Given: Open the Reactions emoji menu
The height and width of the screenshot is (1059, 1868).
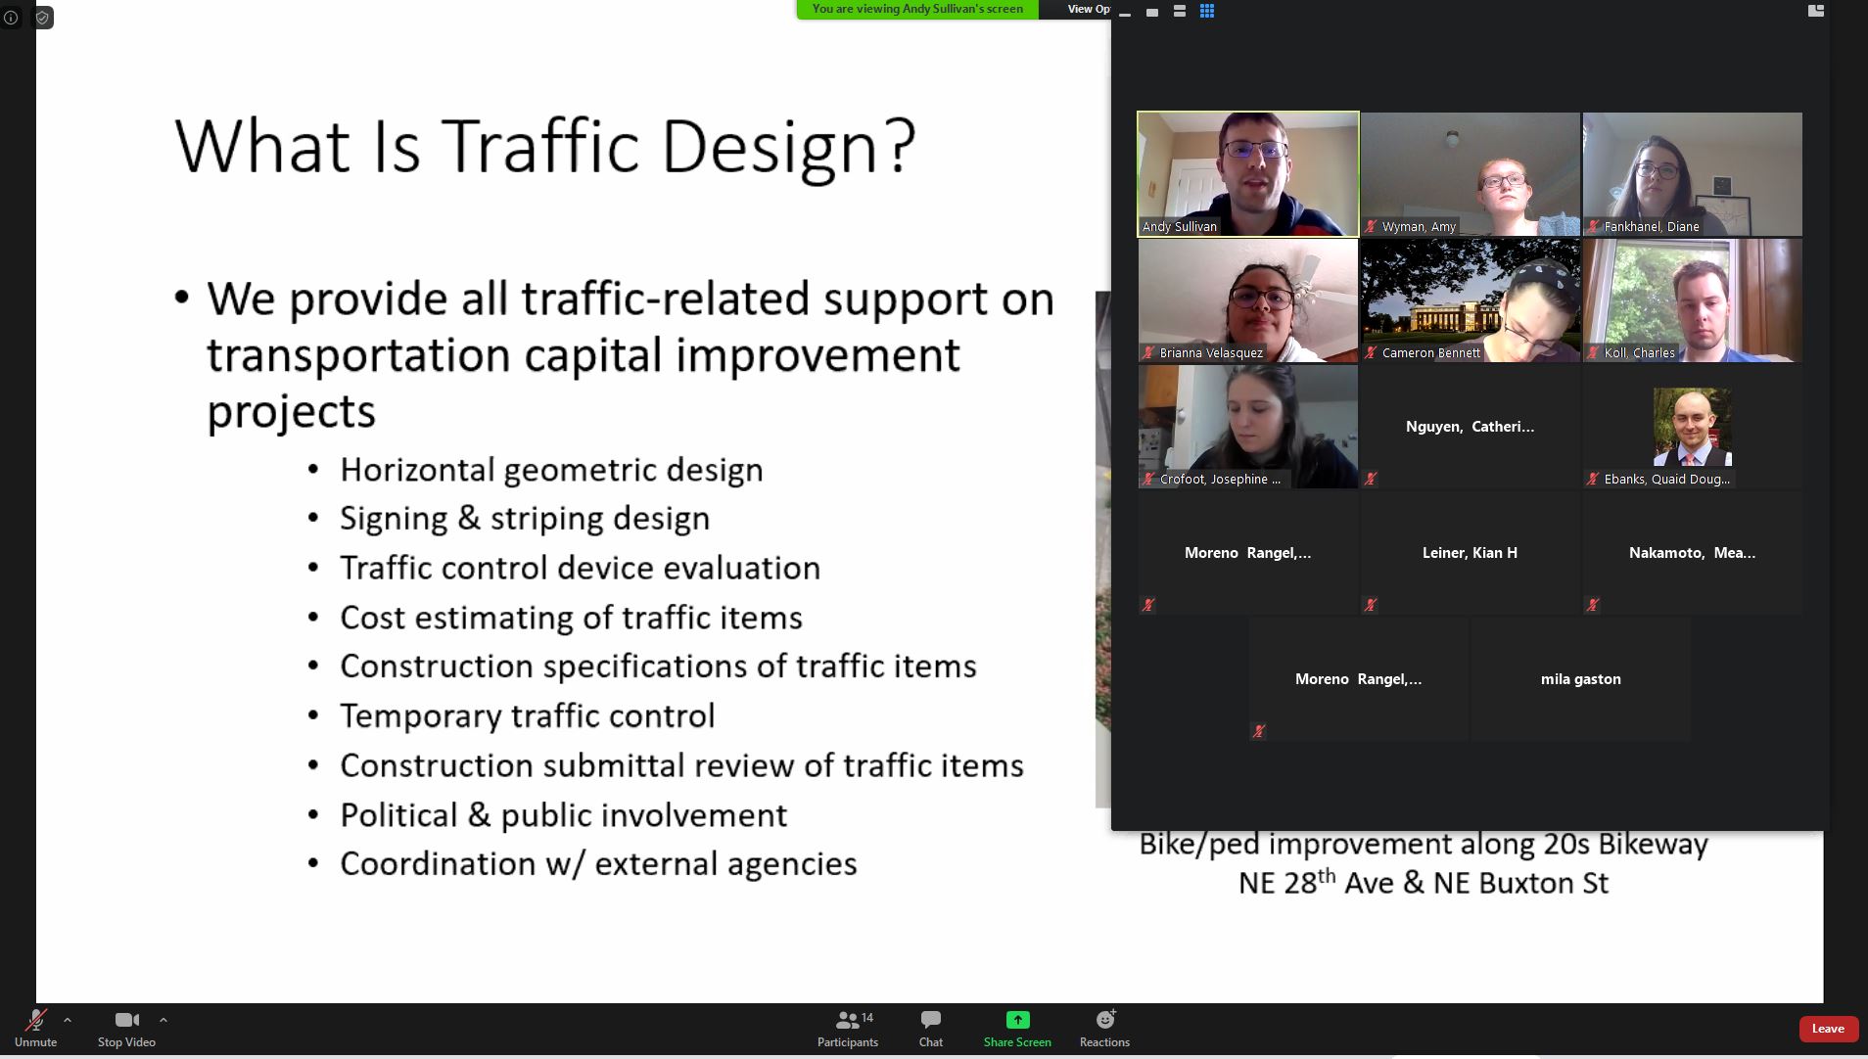Looking at the screenshot, I should [1104, 1029].
